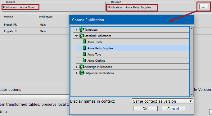This screenshot has height=116, width=212.
Task: Click the Acme Tools publication icon
Action: [x=85, y=42]
